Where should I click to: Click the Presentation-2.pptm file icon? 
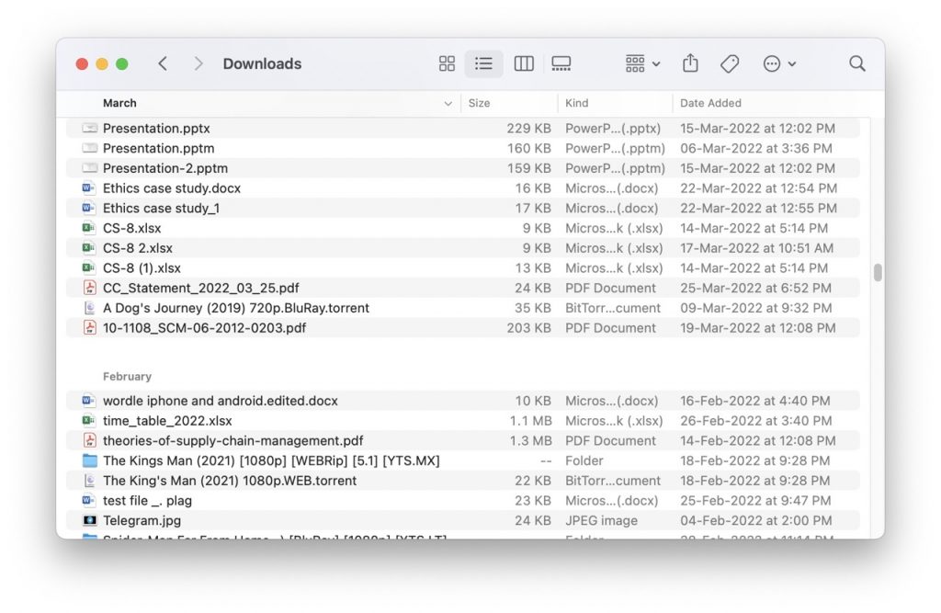pos(89,168)
